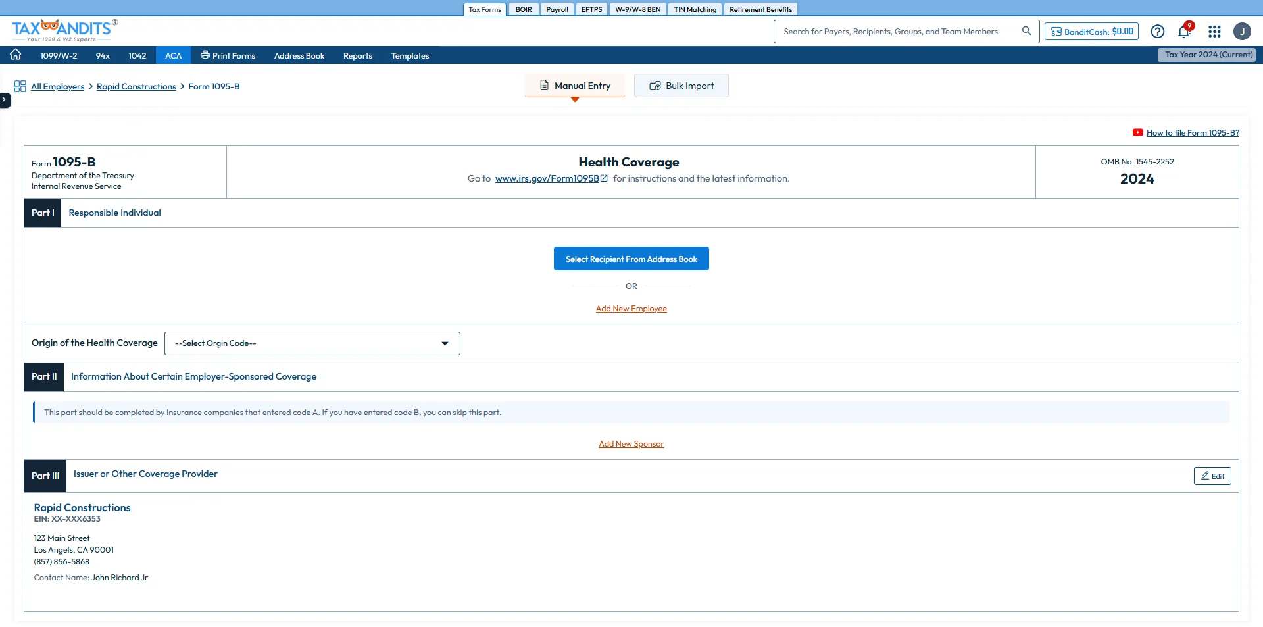1263x627 pixels.
Task: Open the Templates menu
Action: (410, 55)
